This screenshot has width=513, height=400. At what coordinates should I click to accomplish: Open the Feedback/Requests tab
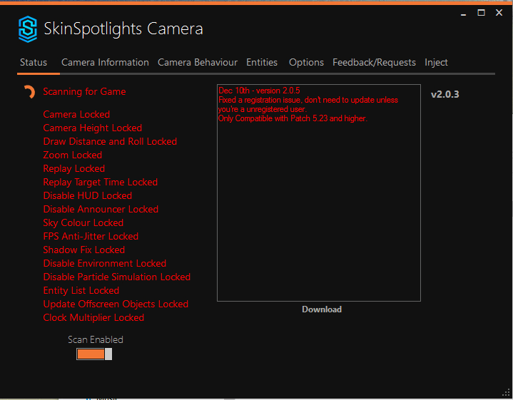click(374, 63)
